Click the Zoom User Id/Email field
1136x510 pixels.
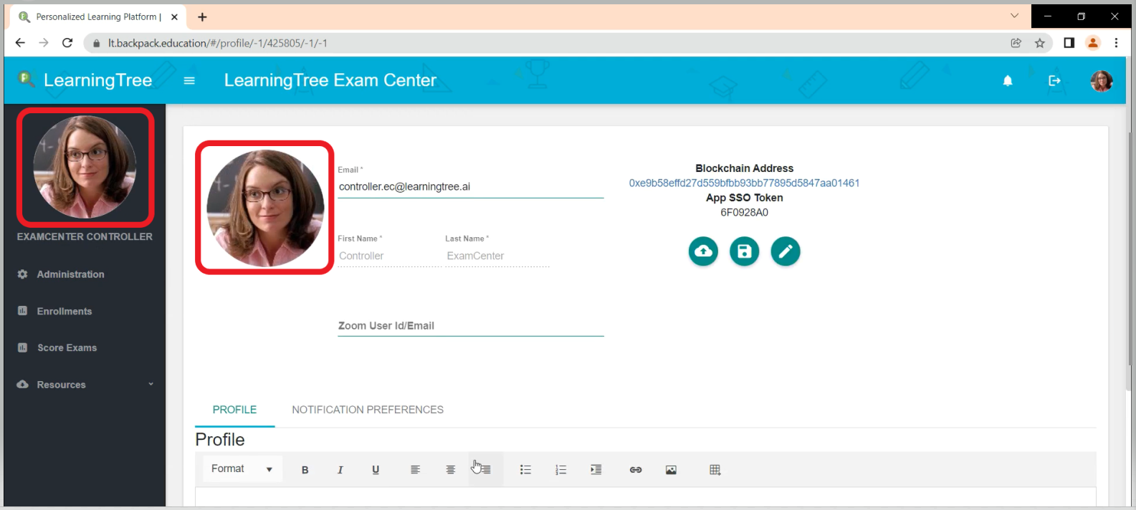click(x=470, y=326)
